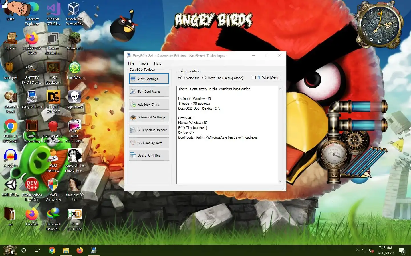
Task: Select the Embarcadero Dev-C++ icon
Action: pyautogui.click(x=32, y=190)
